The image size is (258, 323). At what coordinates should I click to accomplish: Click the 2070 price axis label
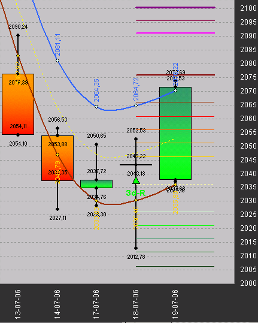[x=248, y=91]
